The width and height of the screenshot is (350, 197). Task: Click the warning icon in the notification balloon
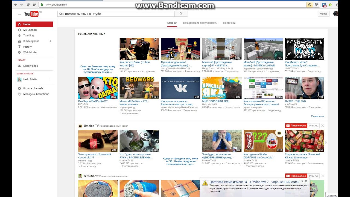[205, 183]
